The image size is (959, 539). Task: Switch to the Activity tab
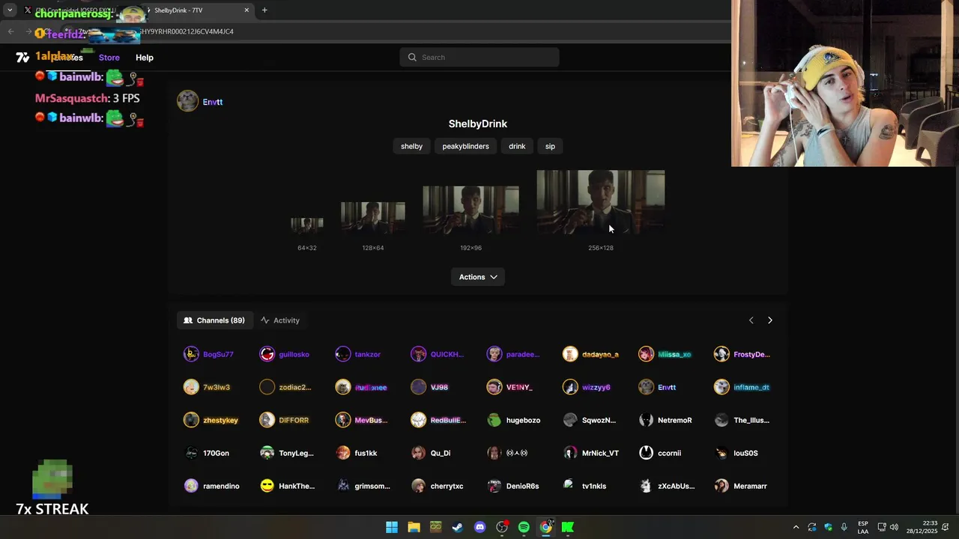point(279,320)
